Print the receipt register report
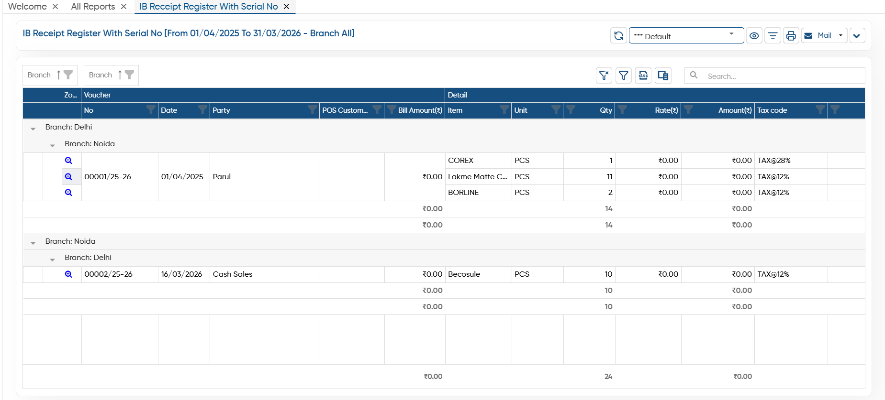The height and width of the screenshot is (400, 885). point(791,36)
